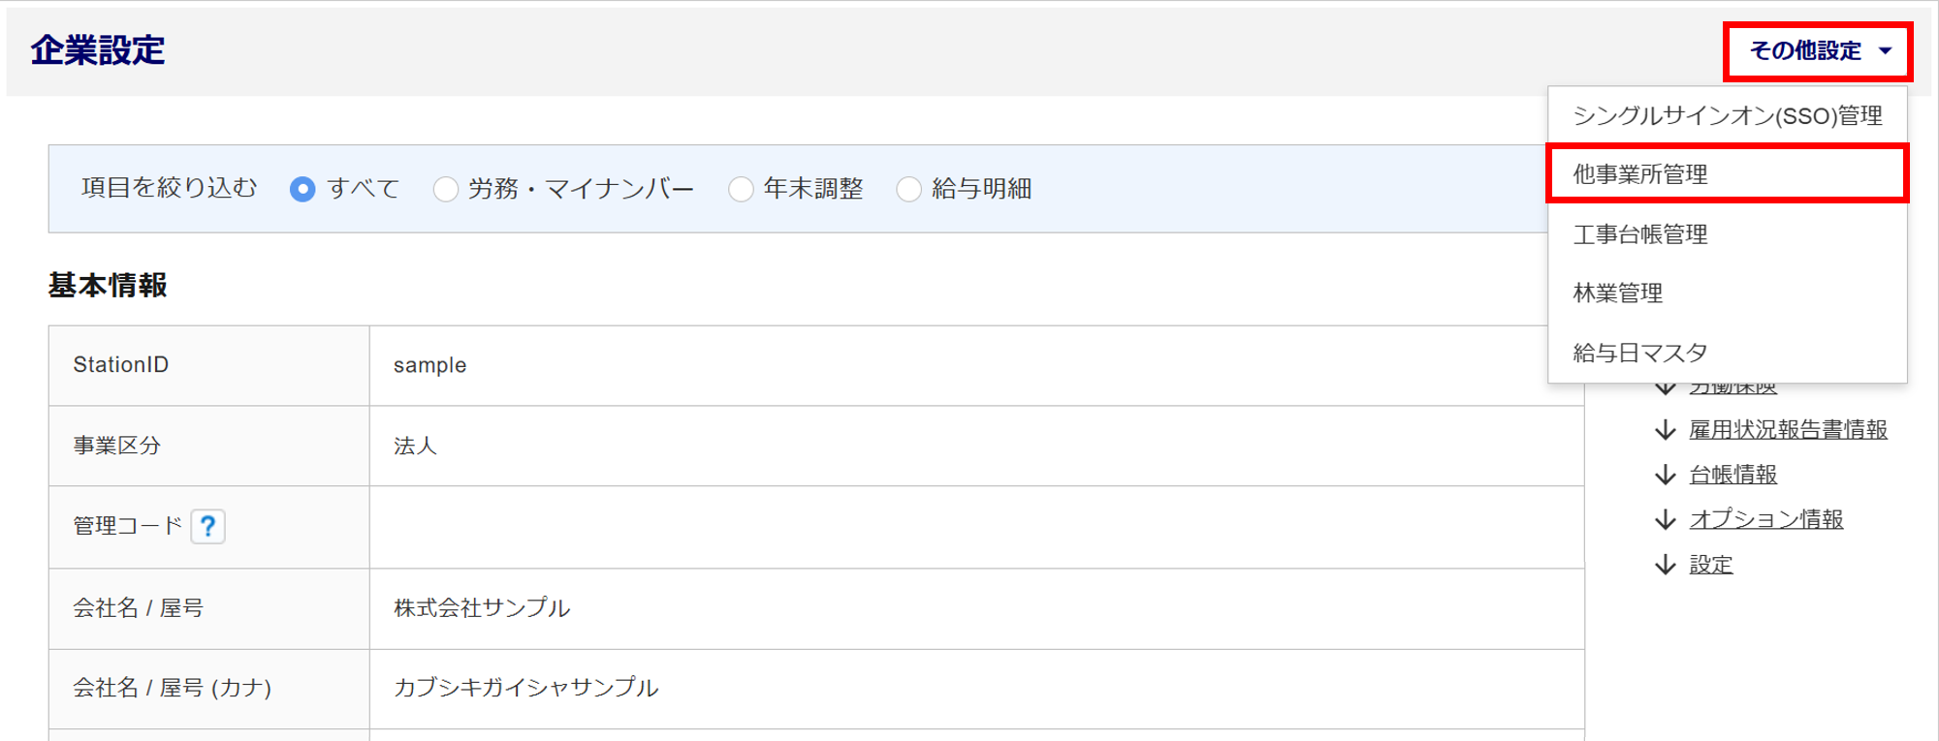Screen dimensions: 1939x741
Task: Select the 年末調整 radio option
Action: pyautogui.click(x=741, y=189)
